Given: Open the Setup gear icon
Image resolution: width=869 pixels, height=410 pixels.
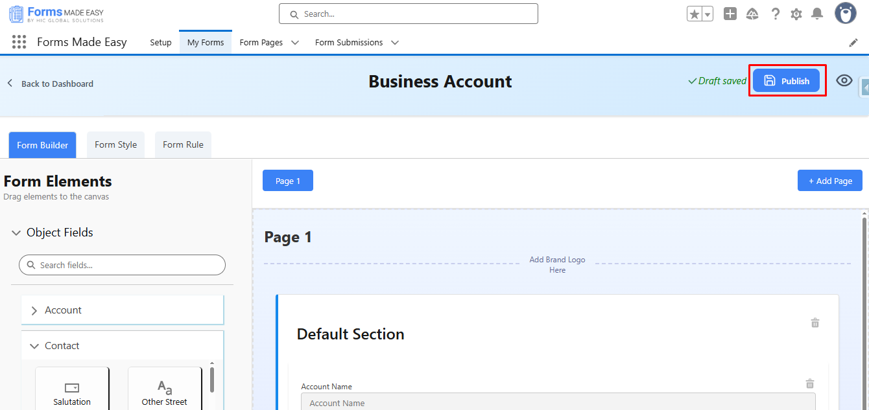Looking at the screenshot, I should [796, 14].
